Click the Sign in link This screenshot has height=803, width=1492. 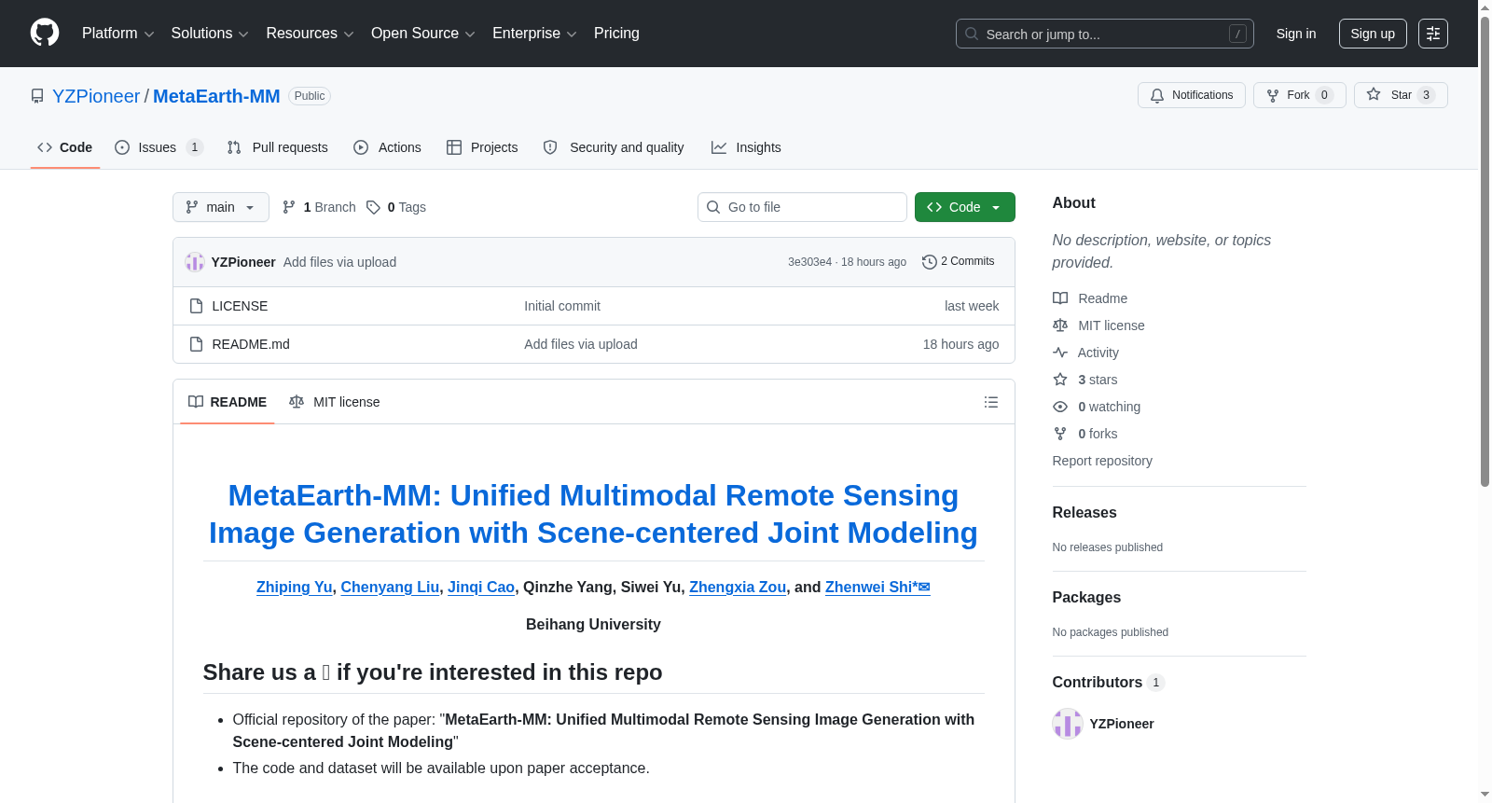click(x=1296, y=34)
